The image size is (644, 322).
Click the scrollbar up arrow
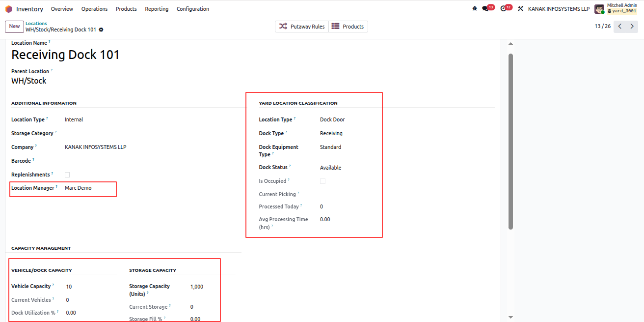pyautogui.click(x=510, y=44)
